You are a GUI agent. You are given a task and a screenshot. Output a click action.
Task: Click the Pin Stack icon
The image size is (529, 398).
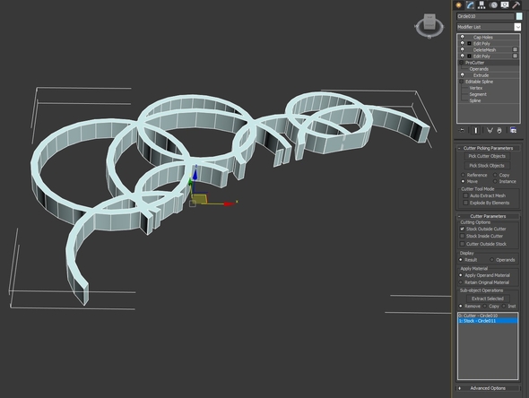[x=462, y=130]
